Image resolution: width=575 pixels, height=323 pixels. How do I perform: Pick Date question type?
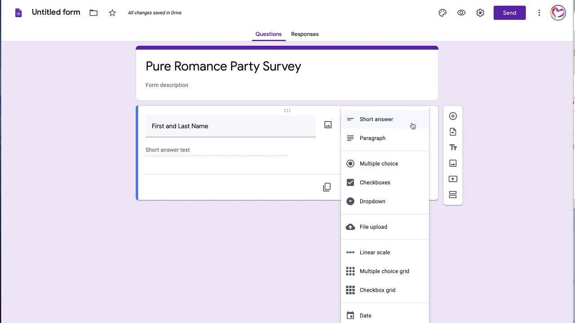point(385,316)
